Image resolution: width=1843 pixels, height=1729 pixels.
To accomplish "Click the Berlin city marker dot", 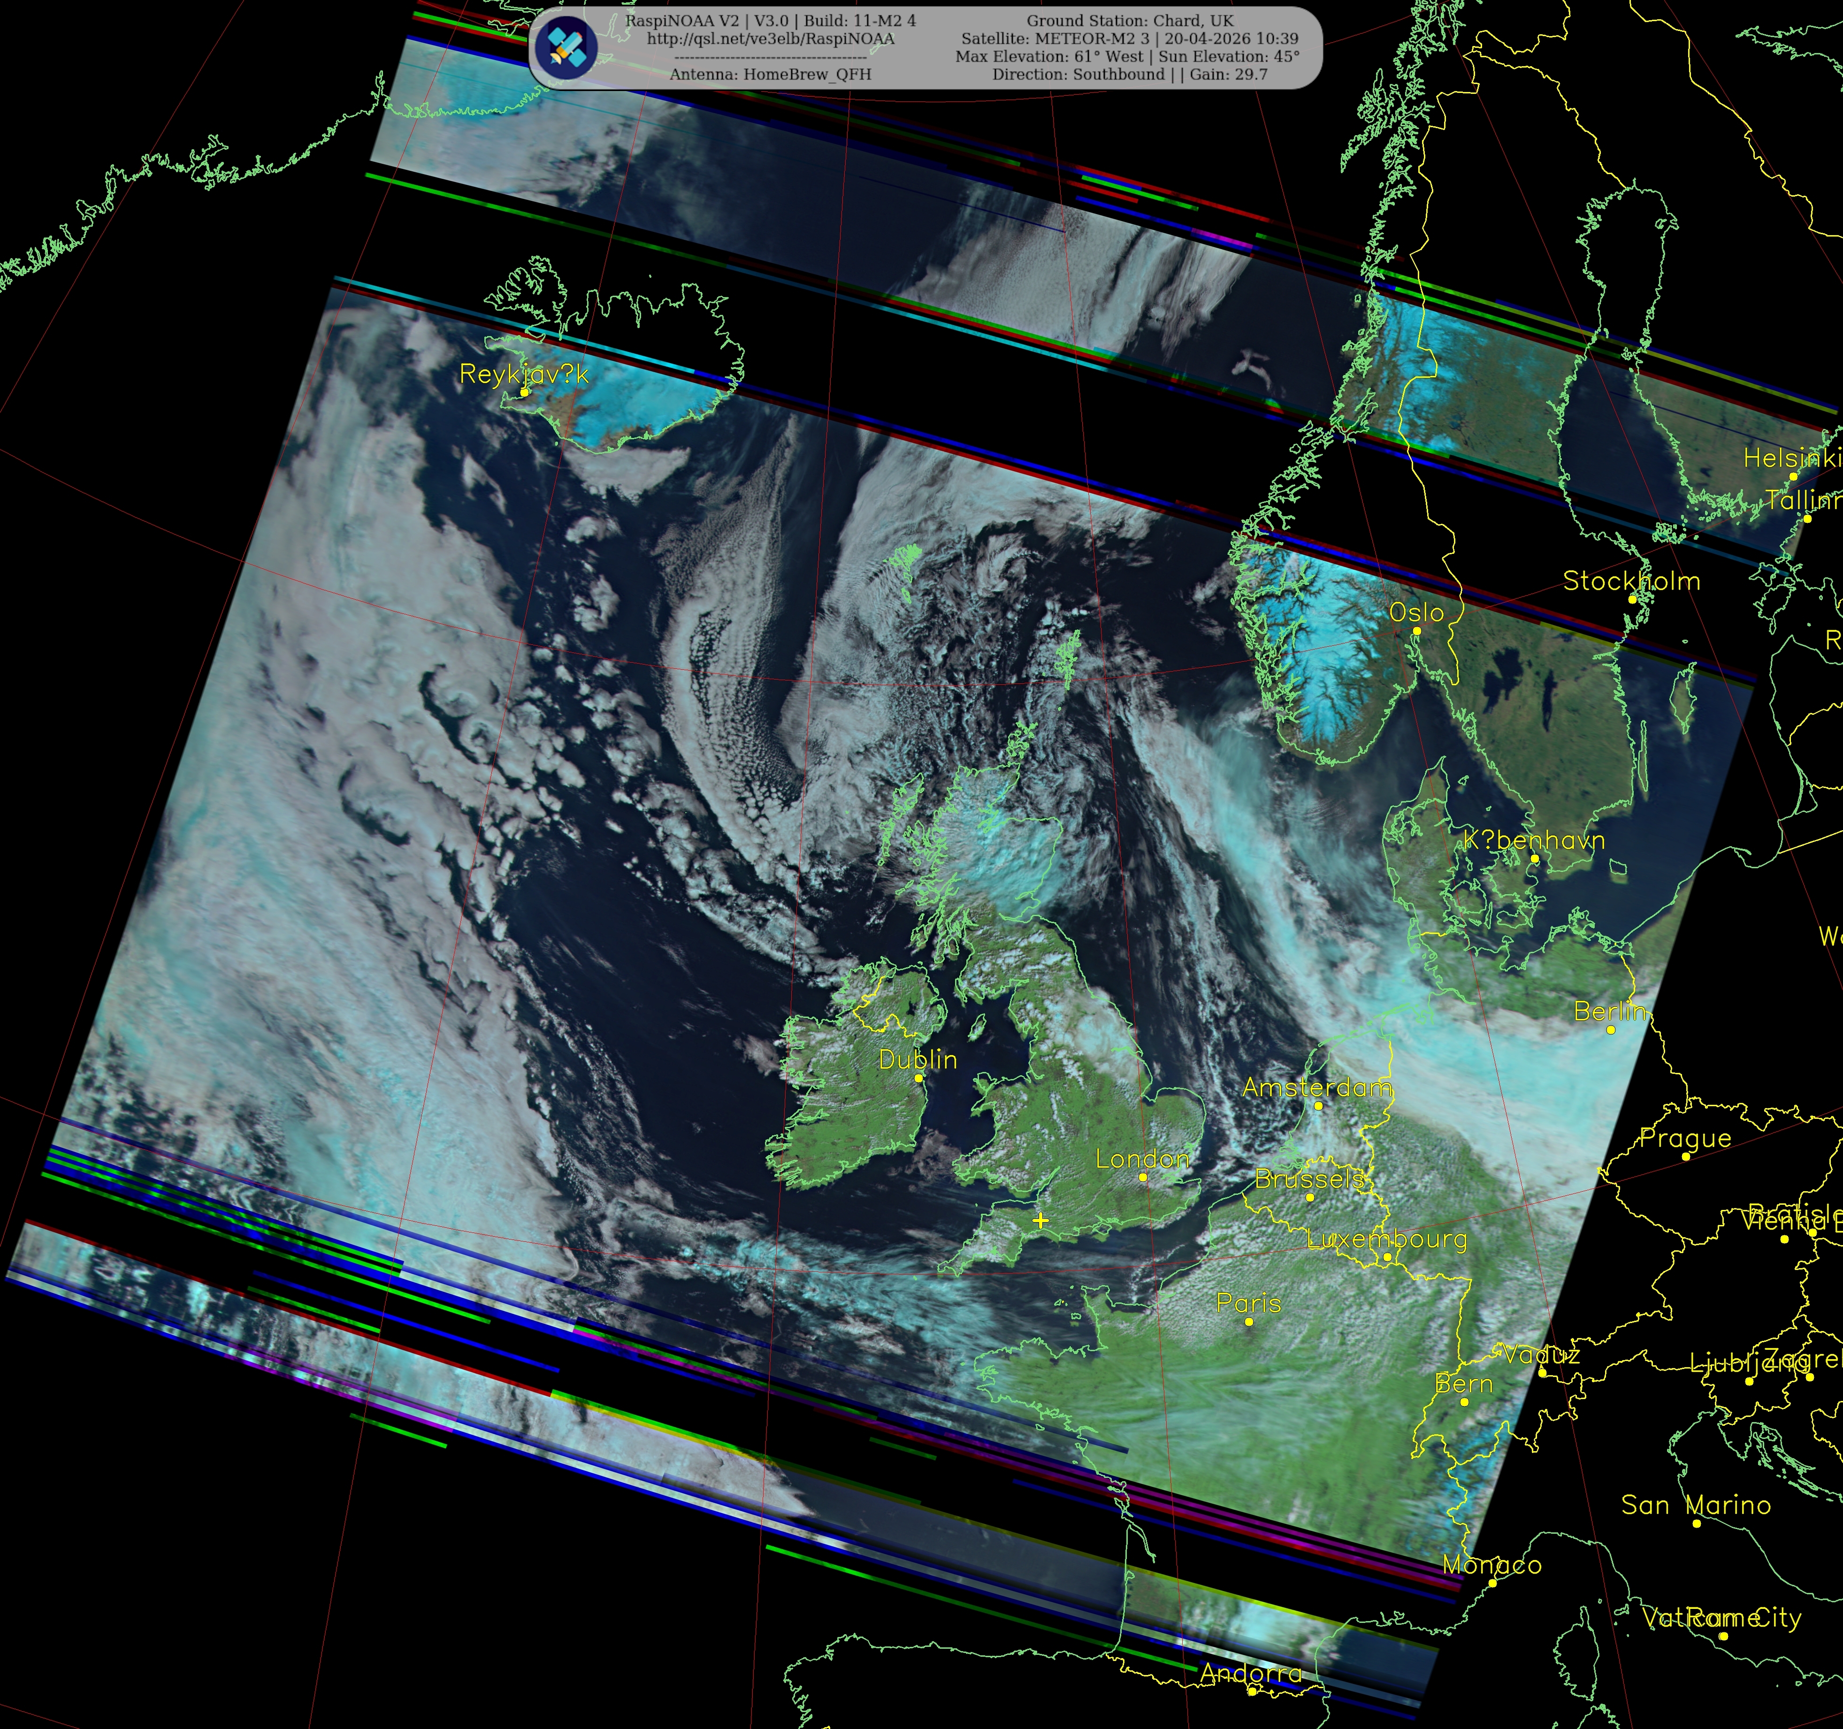I will (x=1610, y=1030).
